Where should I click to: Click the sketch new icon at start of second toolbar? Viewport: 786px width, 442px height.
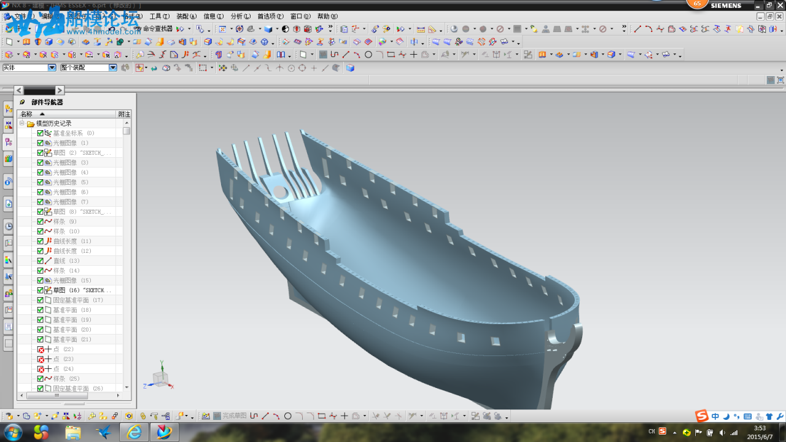pyautogui.click(x=9, y=42)
